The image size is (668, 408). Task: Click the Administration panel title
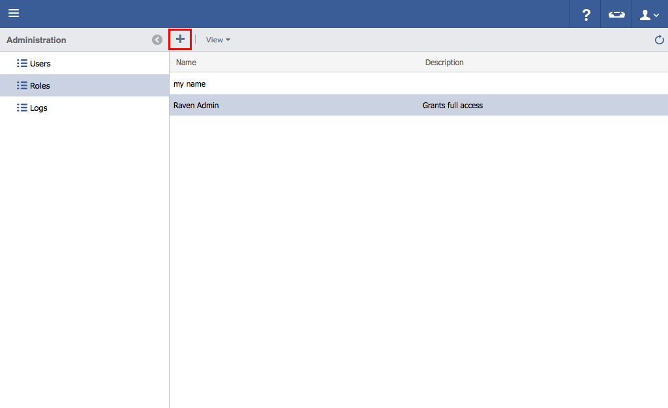37,40
